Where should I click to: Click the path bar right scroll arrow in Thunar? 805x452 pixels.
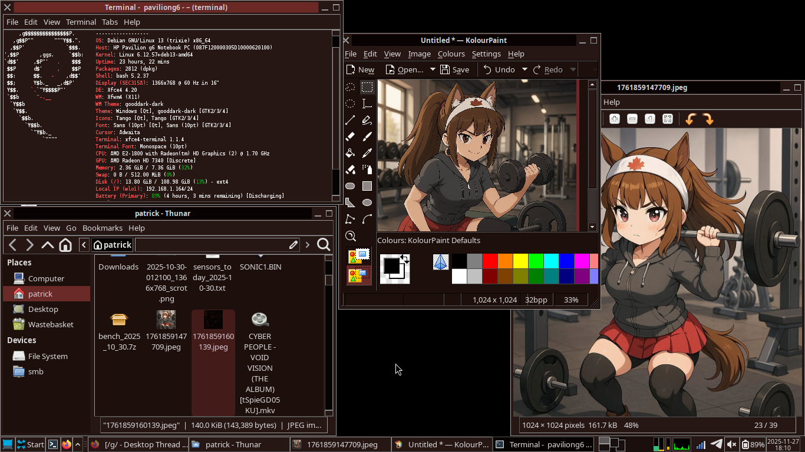click(307, 245)
